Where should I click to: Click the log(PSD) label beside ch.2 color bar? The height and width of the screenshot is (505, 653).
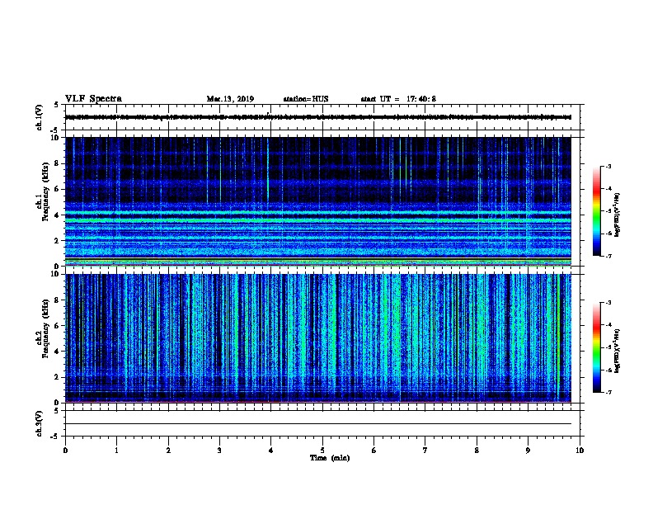pos(617,352)
